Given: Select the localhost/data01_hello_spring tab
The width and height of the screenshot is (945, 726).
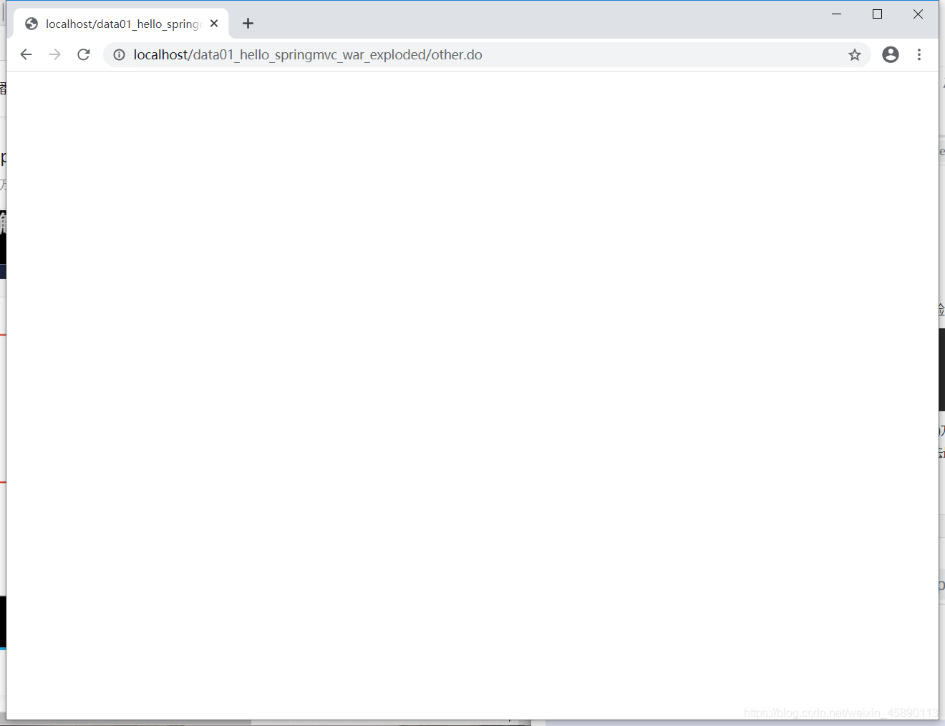Looking at the screenshot, I should point(122,24).
